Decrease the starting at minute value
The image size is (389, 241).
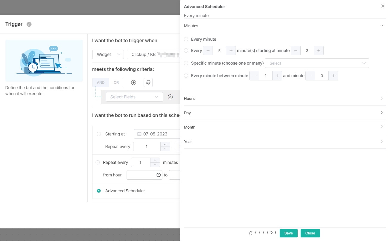coord(296,51)
